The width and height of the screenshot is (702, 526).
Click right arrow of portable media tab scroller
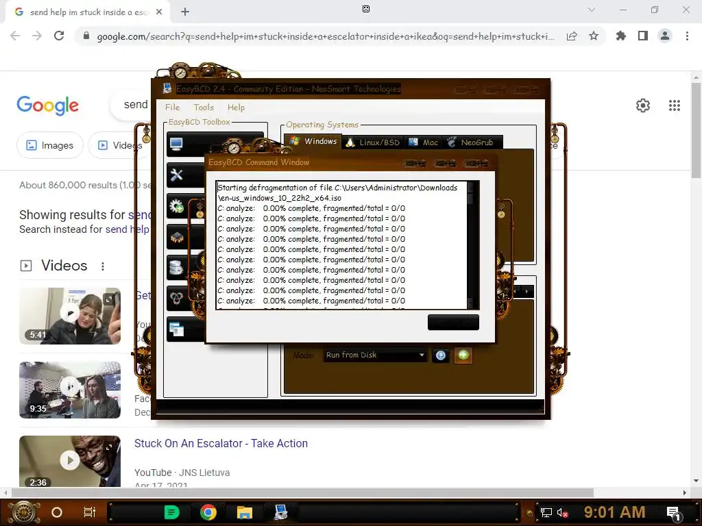[527, 292]
